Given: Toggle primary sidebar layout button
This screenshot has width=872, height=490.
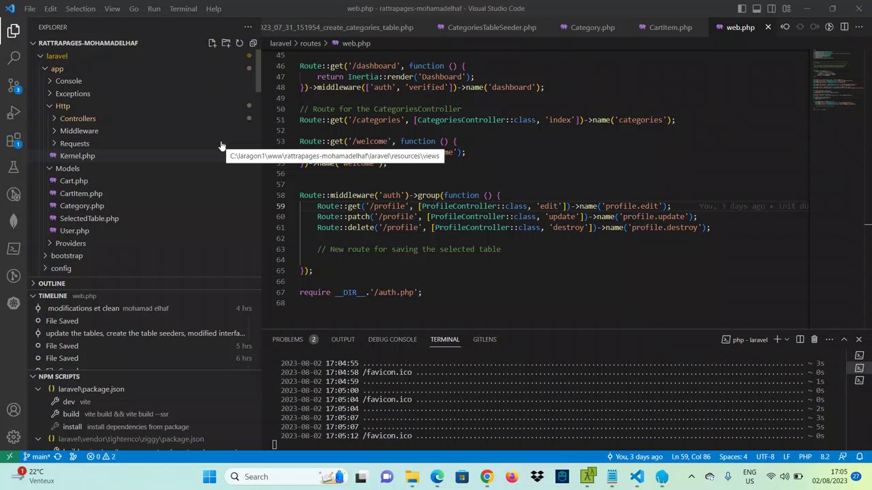Looking at the screenshot, I should point(742,9).
